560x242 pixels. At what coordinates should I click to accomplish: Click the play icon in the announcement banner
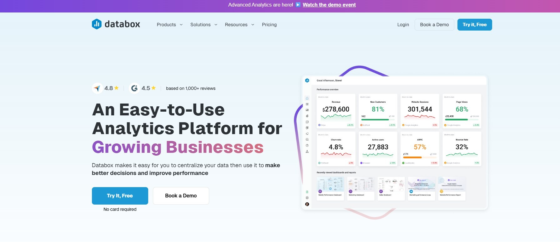298,5
